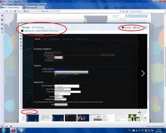
Task: Click the Opera Unite icon in the status bar
Action: (11, 126)
